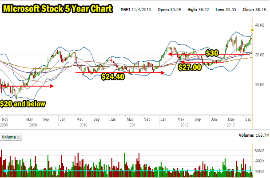
Task: Click the Volume: 168.7M readout
Action: (254, 135)
